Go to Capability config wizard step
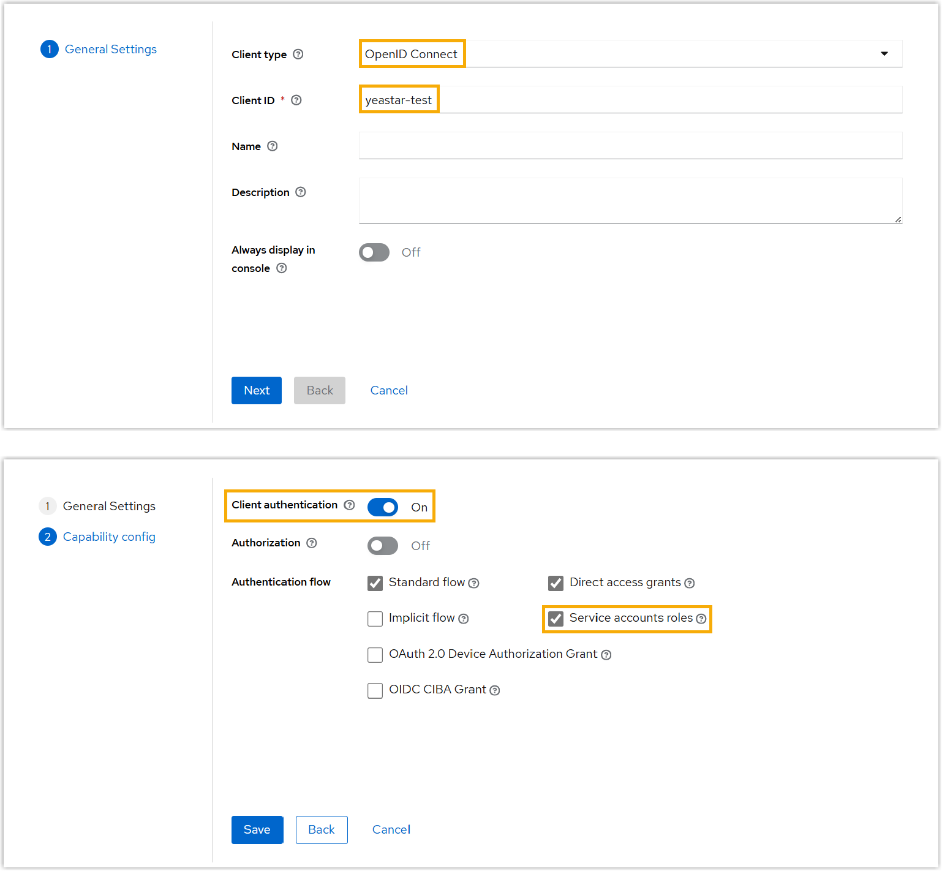942x871 pixels. click(109, 537)
